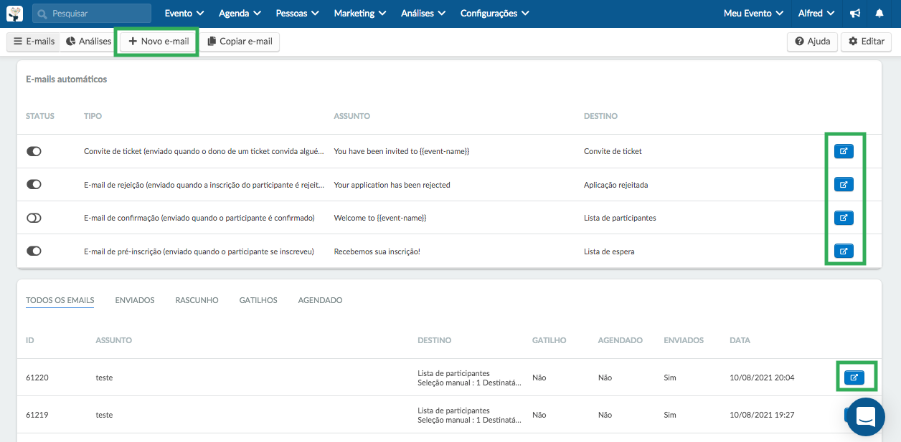This screenshot has width=901, height=442.
Task: Select the Enviados tab
Action: click(x=135, y=300)
